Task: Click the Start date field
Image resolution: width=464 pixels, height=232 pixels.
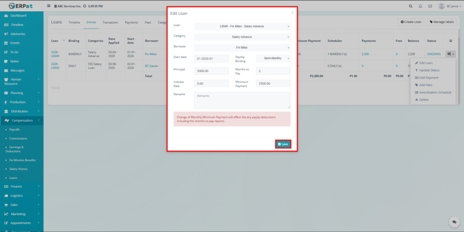Action: (211, 58)
